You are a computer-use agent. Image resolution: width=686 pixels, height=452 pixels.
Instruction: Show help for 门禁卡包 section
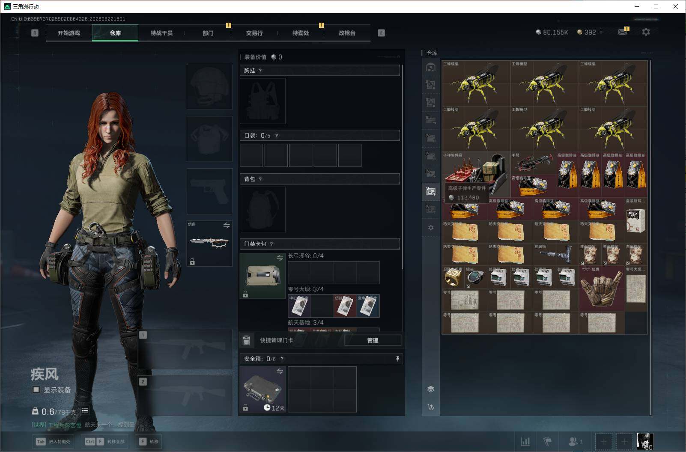coord(271,244)
